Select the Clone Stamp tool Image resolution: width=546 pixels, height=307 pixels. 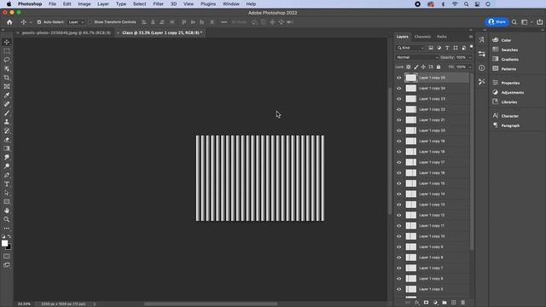coord(7,122)
